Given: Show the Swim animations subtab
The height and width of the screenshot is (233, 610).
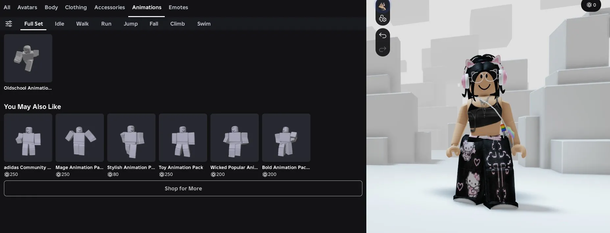Looking at the screenshot, I should pyautogui.click(x=204, y=24).
